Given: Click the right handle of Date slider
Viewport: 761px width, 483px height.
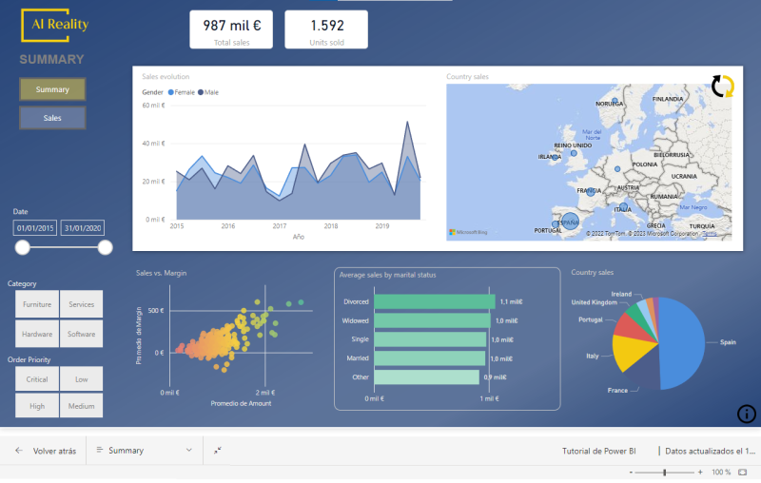Looking at the screenshot, I should (105, 247).
